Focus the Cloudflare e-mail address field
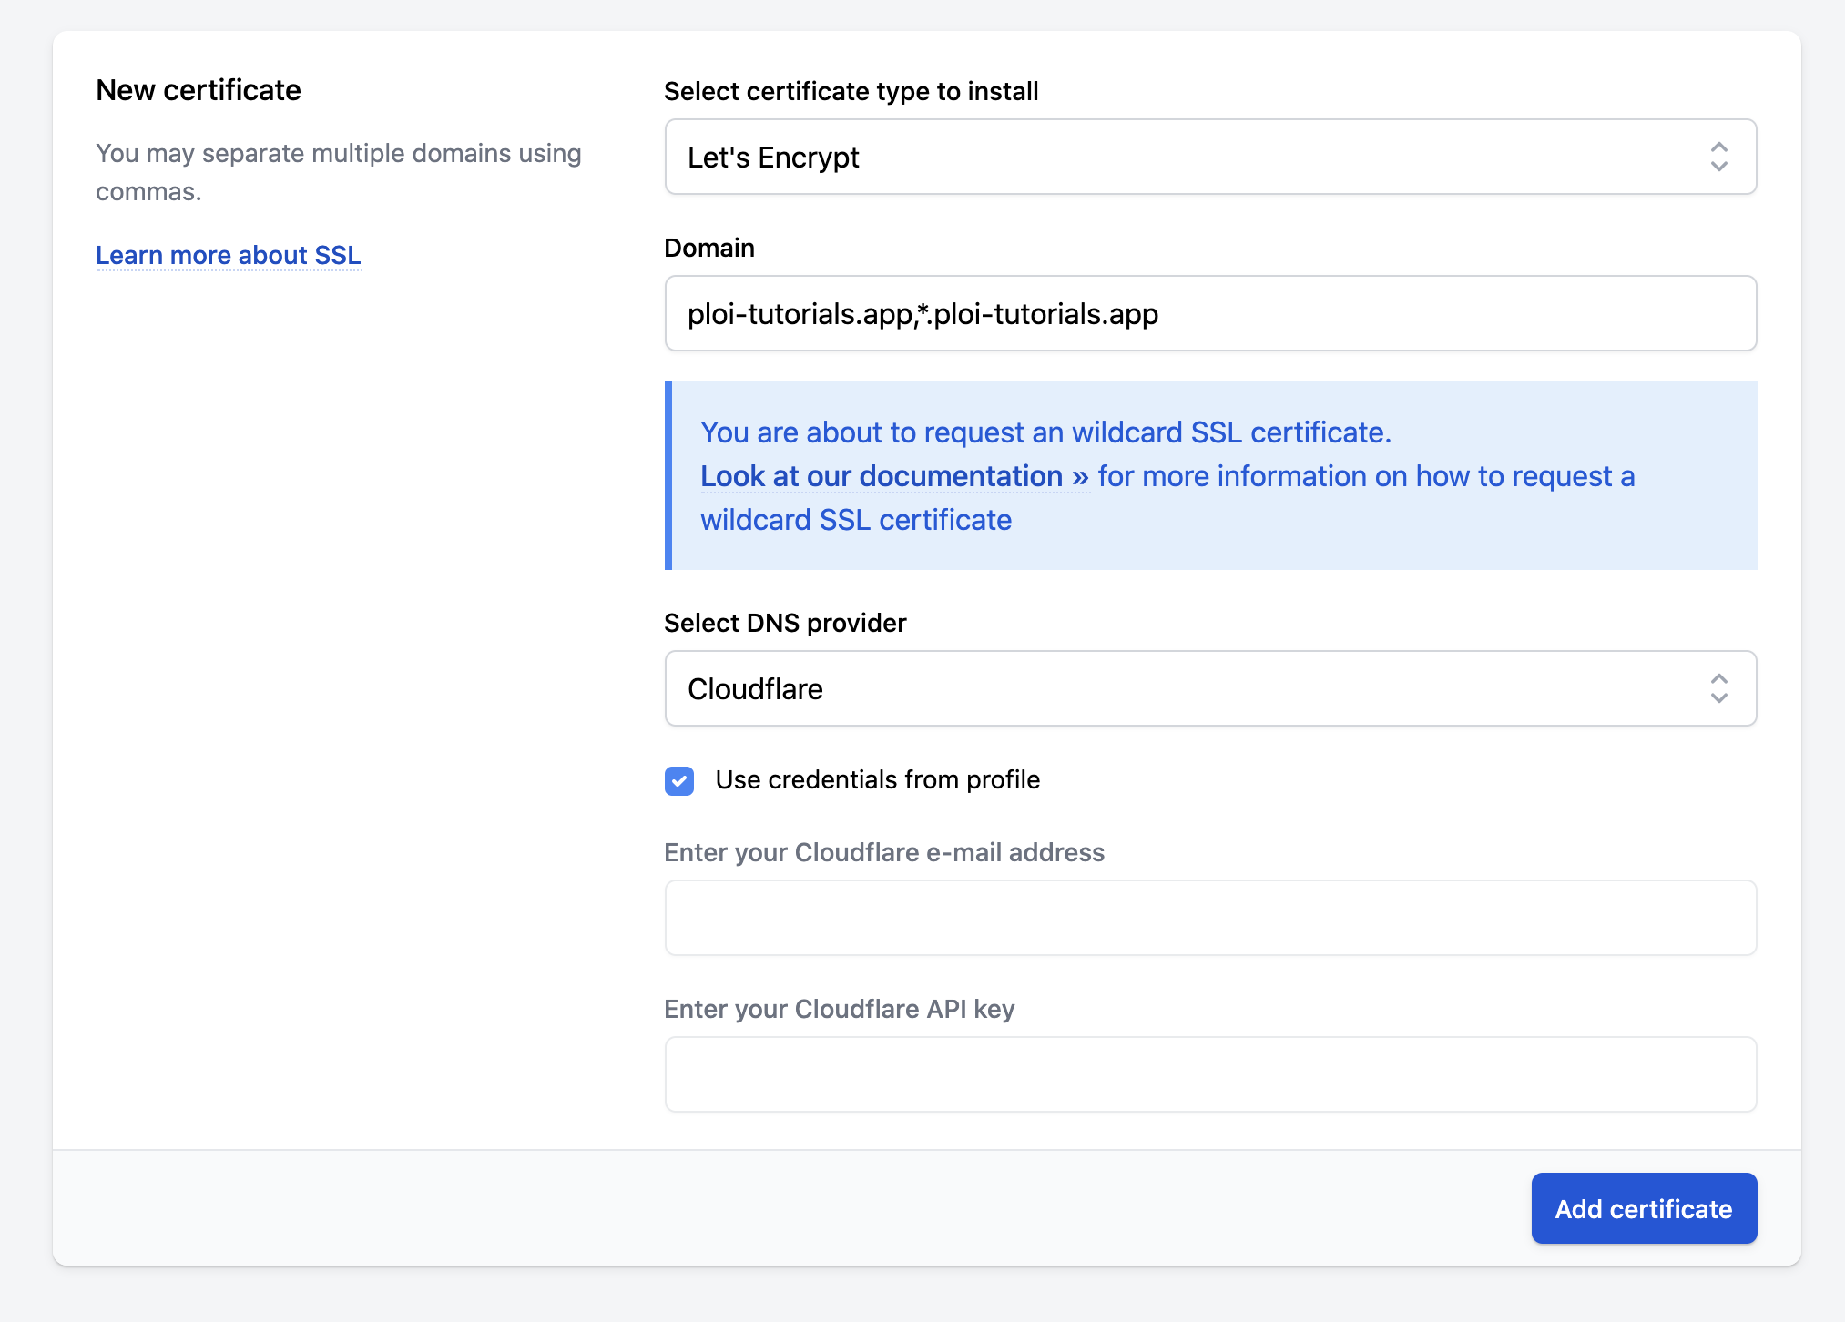Viewport: 1845px width, 1322px height. click(x=1210, y=918)
